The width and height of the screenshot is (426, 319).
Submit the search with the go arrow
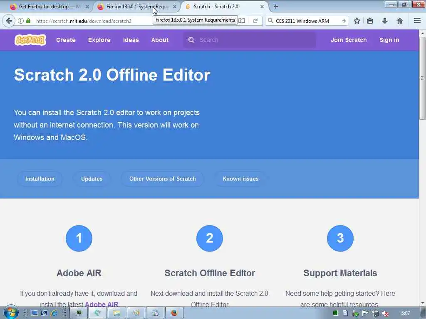[344, 21]
